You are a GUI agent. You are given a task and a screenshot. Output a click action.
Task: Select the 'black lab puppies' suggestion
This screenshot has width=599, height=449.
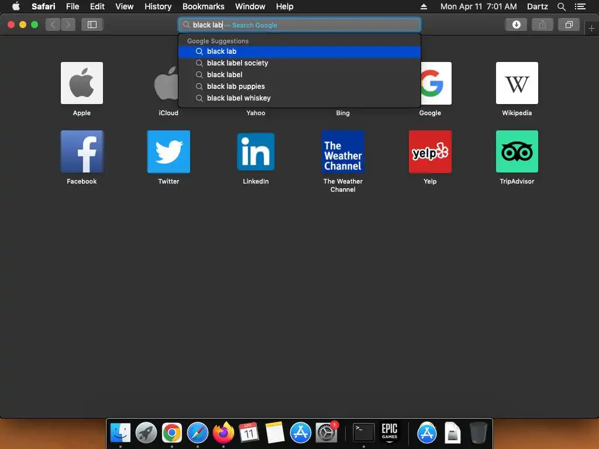click(299, 87)
